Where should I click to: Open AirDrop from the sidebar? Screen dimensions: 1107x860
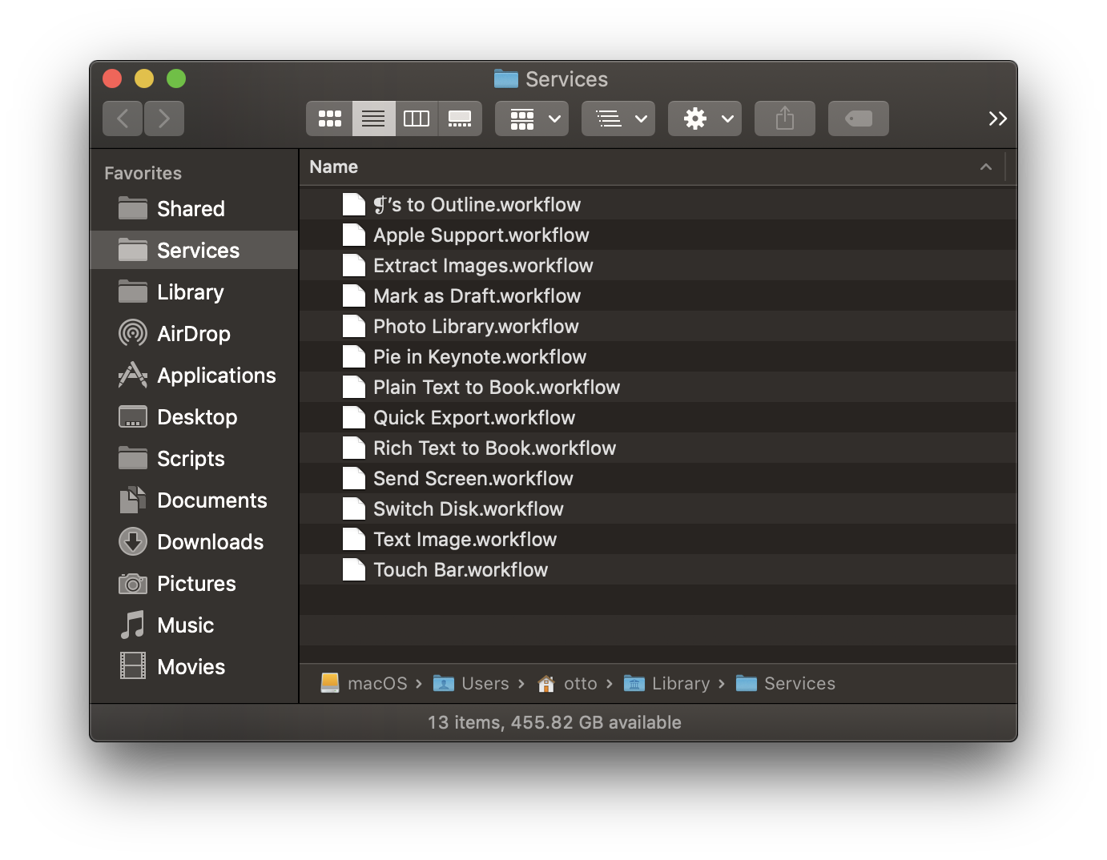point(192,333)
